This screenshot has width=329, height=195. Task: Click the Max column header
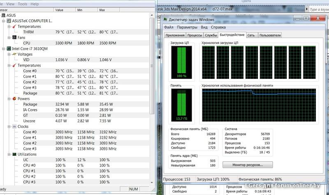[109, 10]
